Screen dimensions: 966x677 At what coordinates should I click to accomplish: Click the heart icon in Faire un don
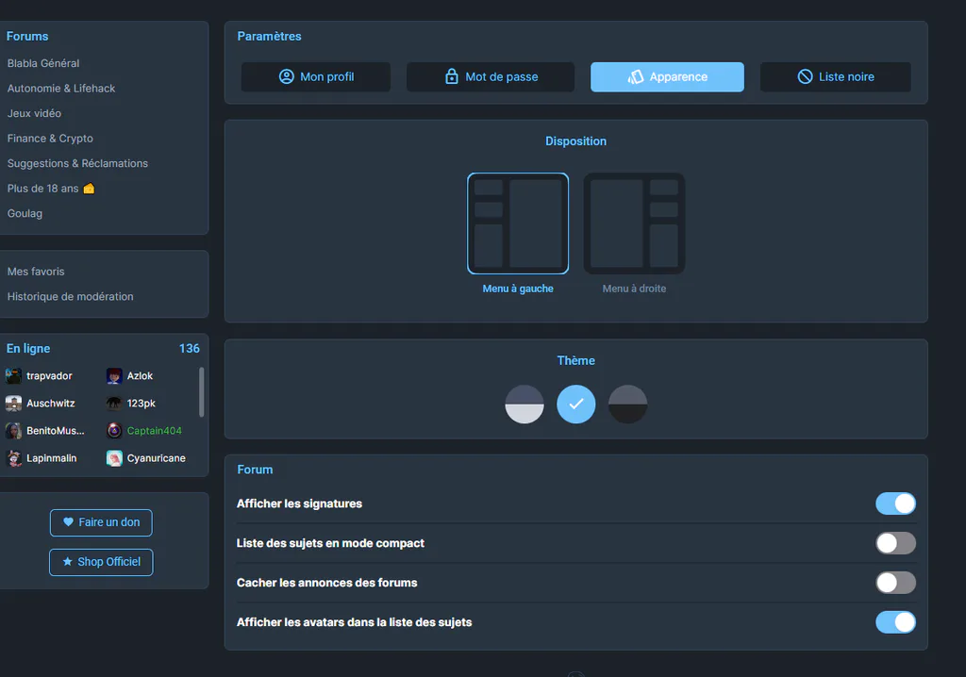(68, 521)
